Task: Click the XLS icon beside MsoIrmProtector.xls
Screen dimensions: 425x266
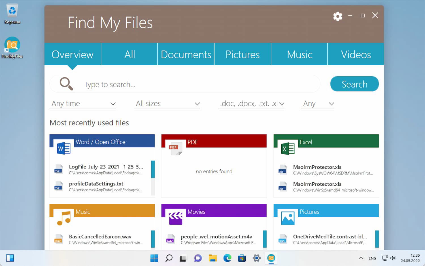Action: [282, 169]
